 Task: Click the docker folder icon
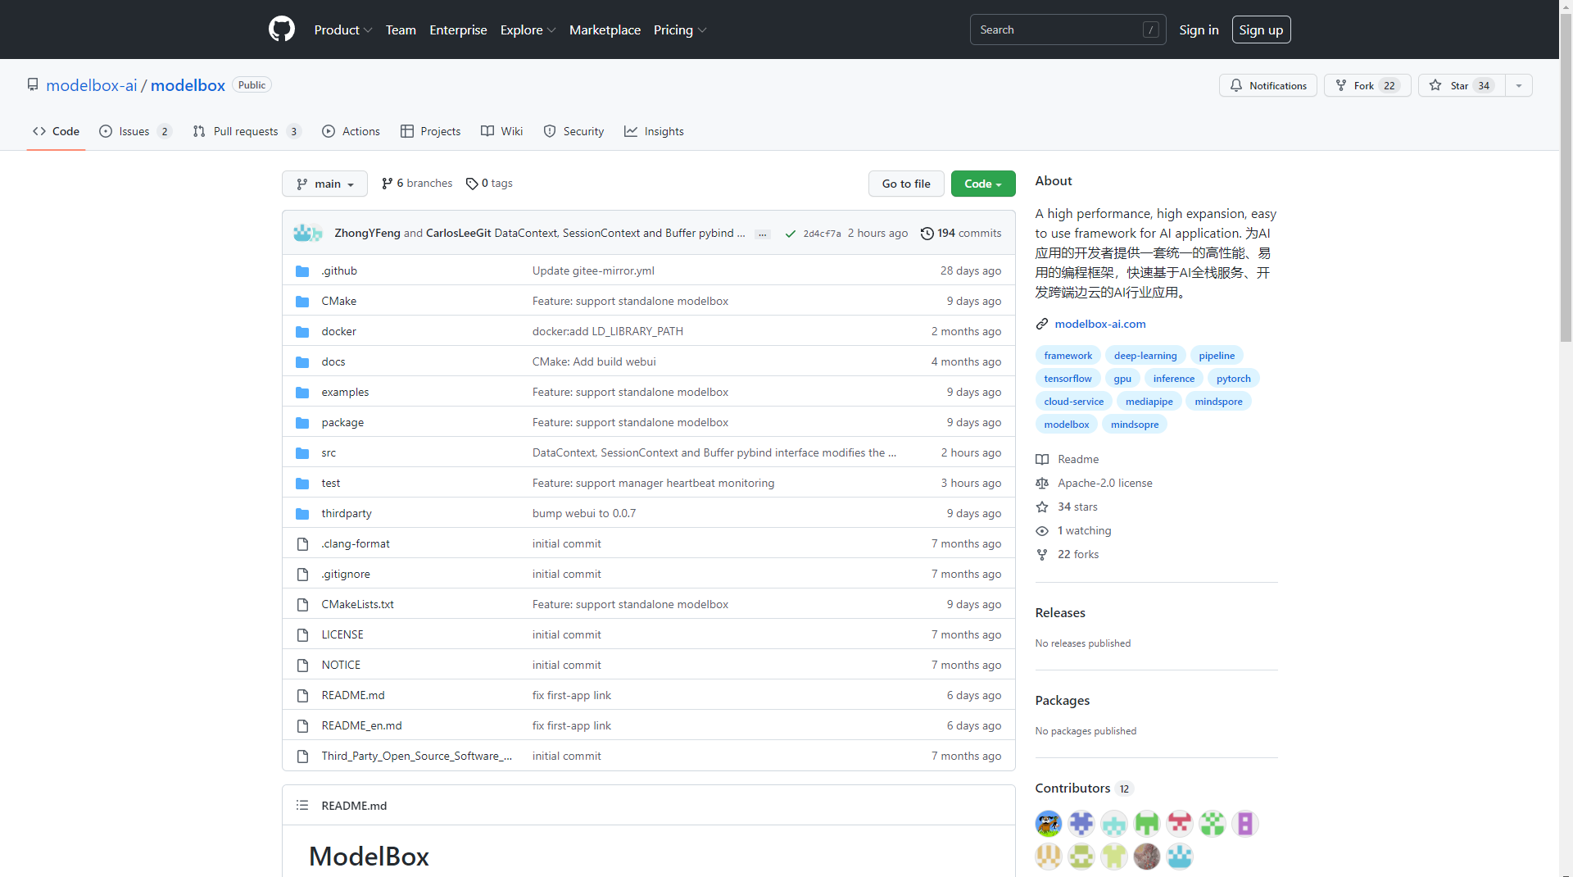[302, 332]
